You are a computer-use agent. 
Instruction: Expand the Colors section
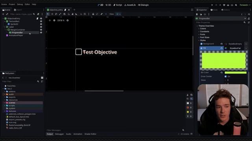click(199, 29)
